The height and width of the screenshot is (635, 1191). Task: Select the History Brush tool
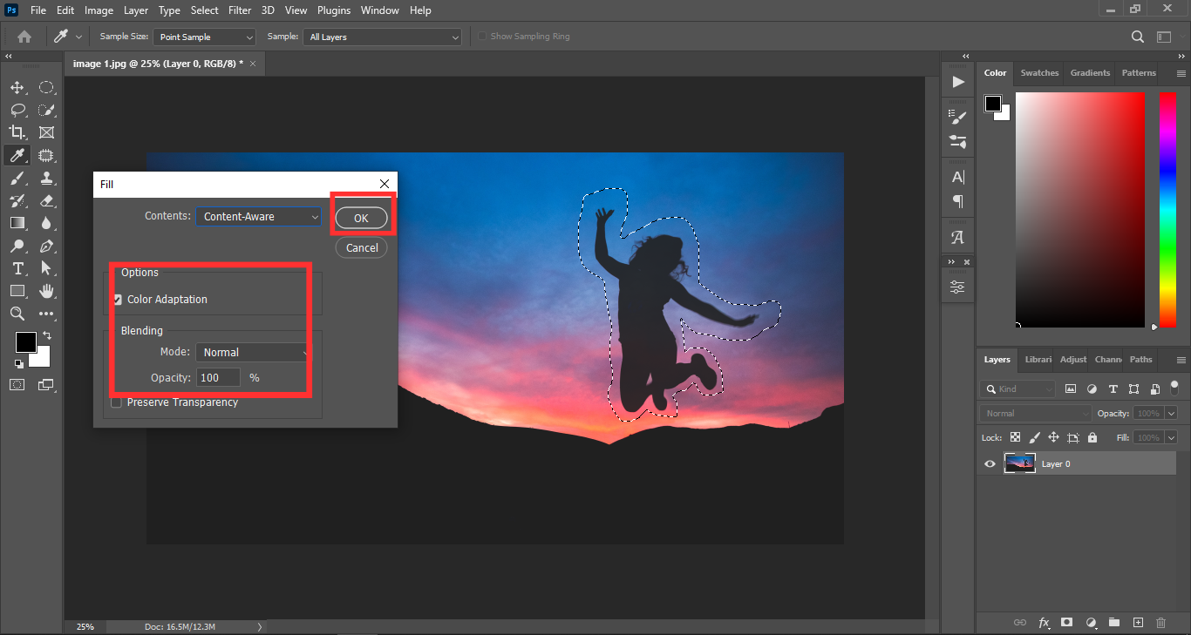[17, 200]
